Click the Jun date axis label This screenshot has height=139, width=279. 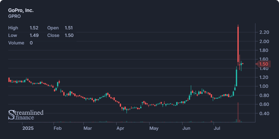tap(186, 128)
